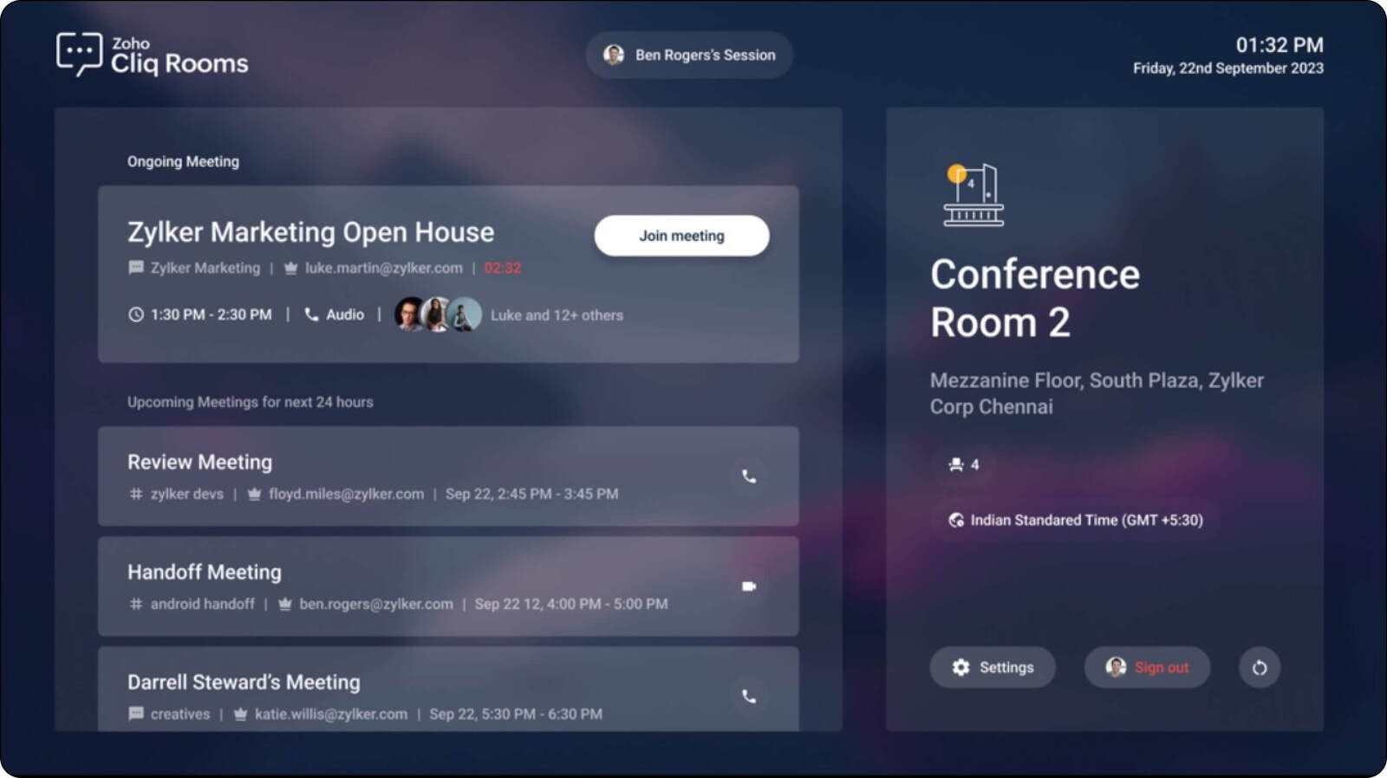The height and width of the screenshot is (778, 1387).
Task: Click the chat icon beside Zylker Marketing
Action: [x=136, y=268]
